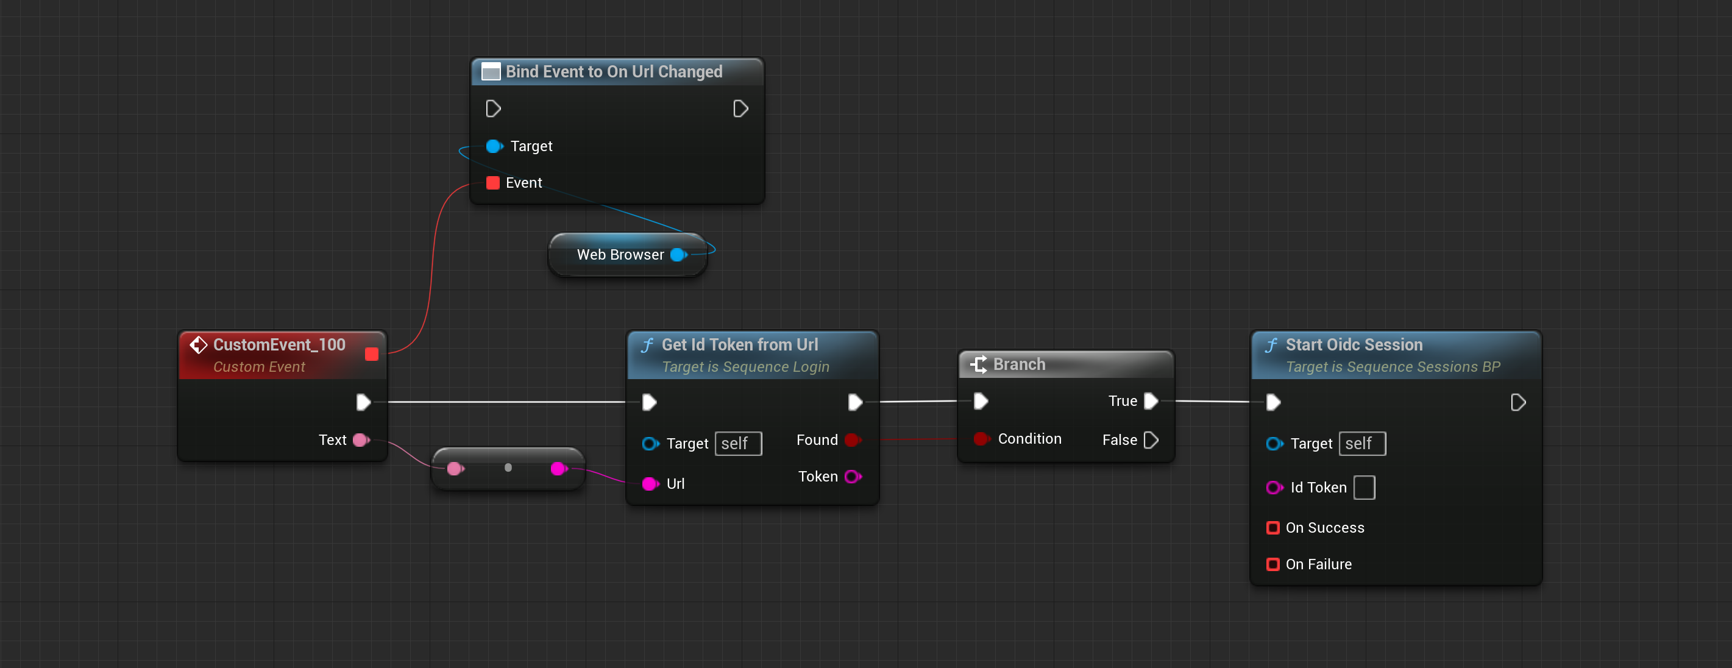Click the Text output pin on CustomEvent_100
Screen dimensions: 1732x668
click(361, 440)
